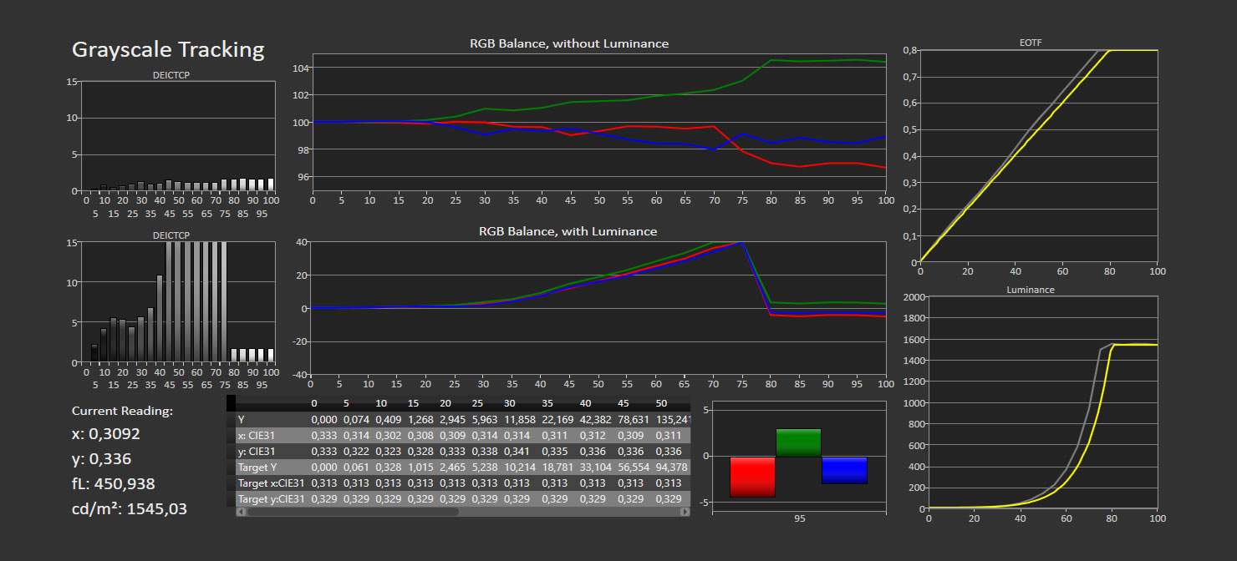Click the Target Y cell 56,554

[634, 467]
